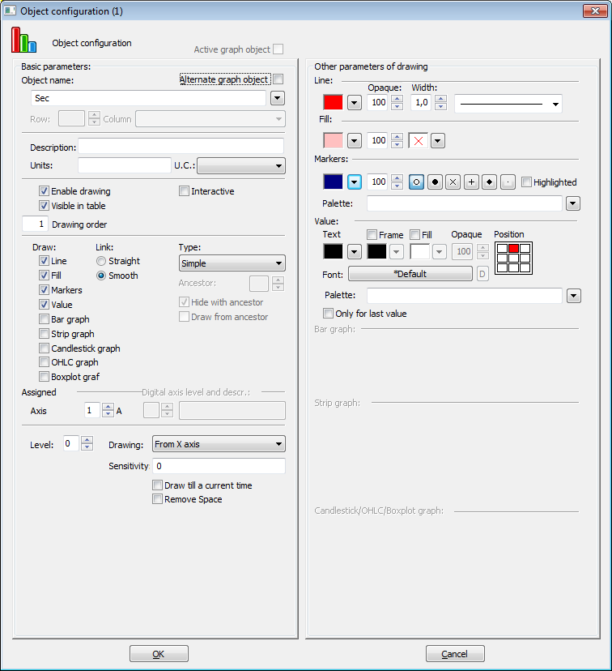This screenshot has height=671, width=612.
Task: Enable the Bar graph checkbox
Action: (x=45, y=319)
